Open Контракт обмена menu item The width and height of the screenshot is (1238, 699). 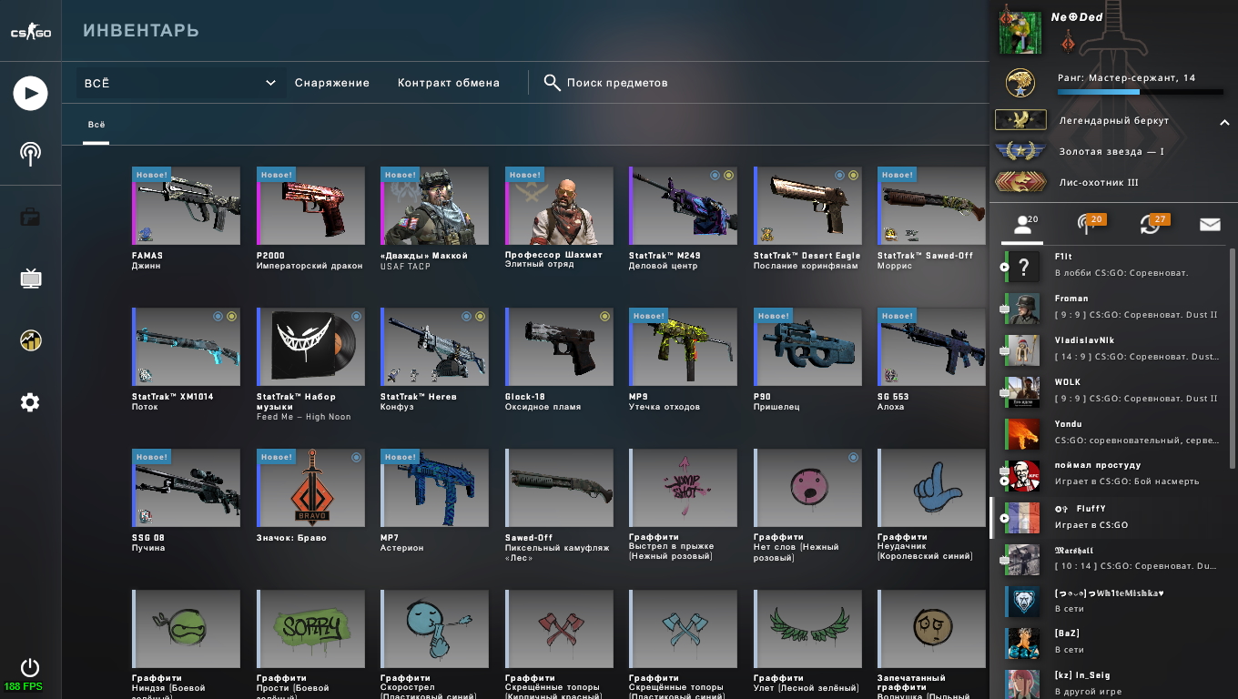tap(449, 83)
